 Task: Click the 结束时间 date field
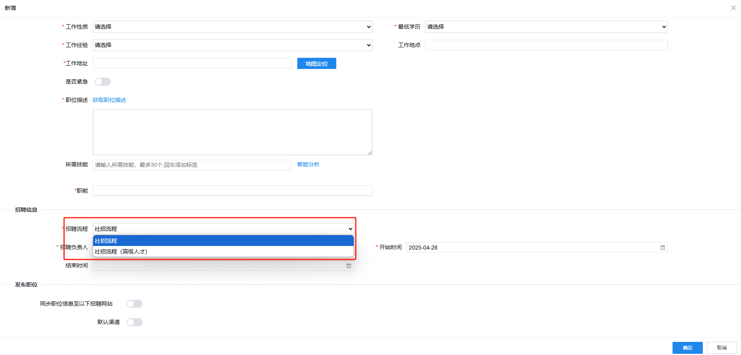[x=223, y=266]
